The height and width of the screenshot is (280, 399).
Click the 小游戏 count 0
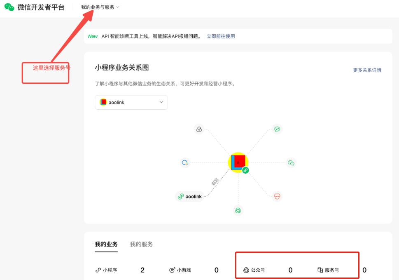click(216, 270)
